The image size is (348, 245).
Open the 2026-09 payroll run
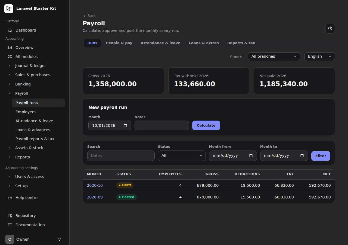[95, 197]
